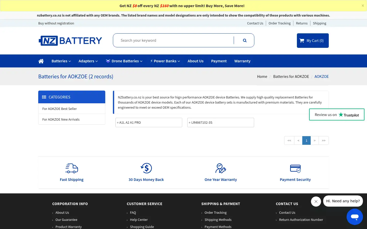367x229 pixels.
Task: Click Contact Us in top bar
Action: (255, 23)
